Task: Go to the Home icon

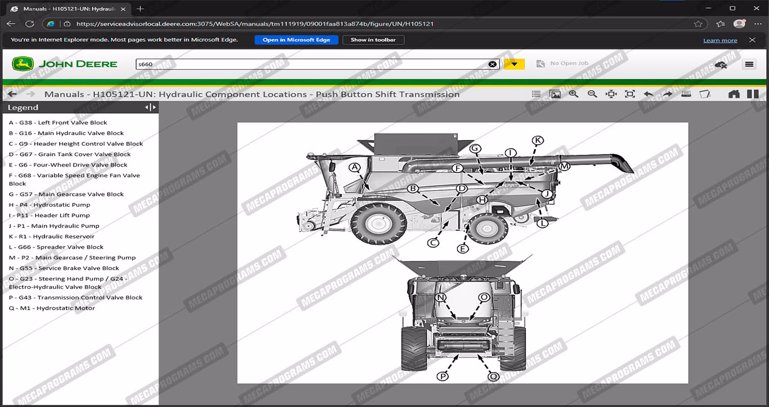Action: 734,94
